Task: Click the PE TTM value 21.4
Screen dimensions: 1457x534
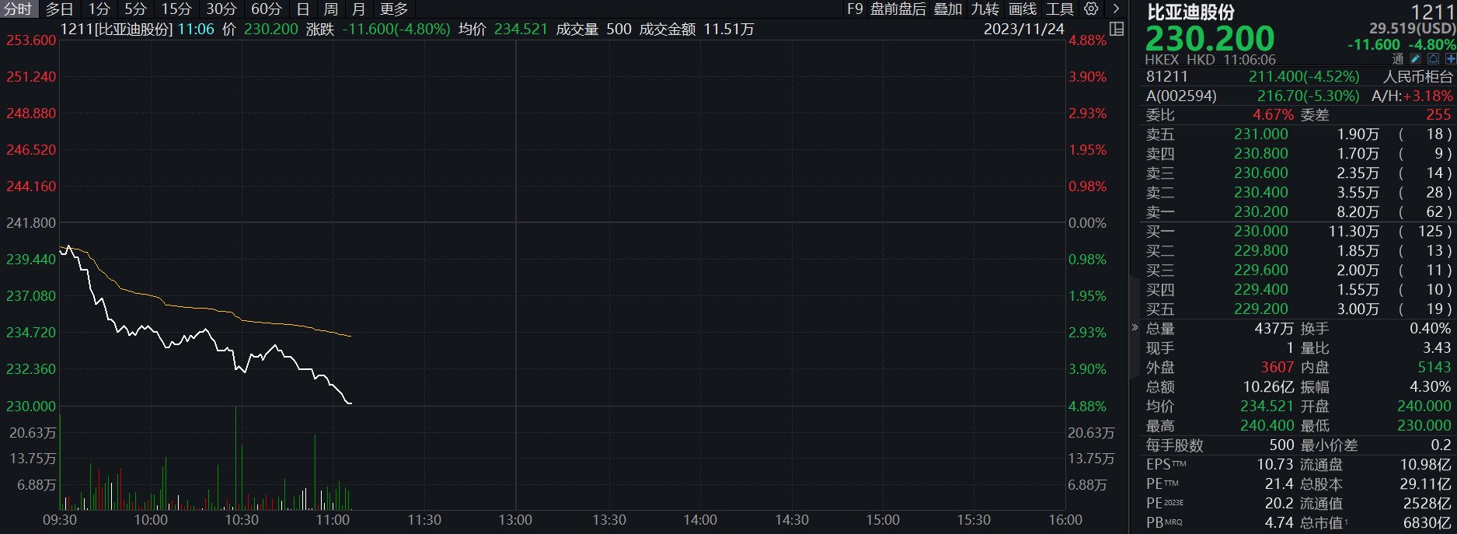Action: [x=1279, y=484]
